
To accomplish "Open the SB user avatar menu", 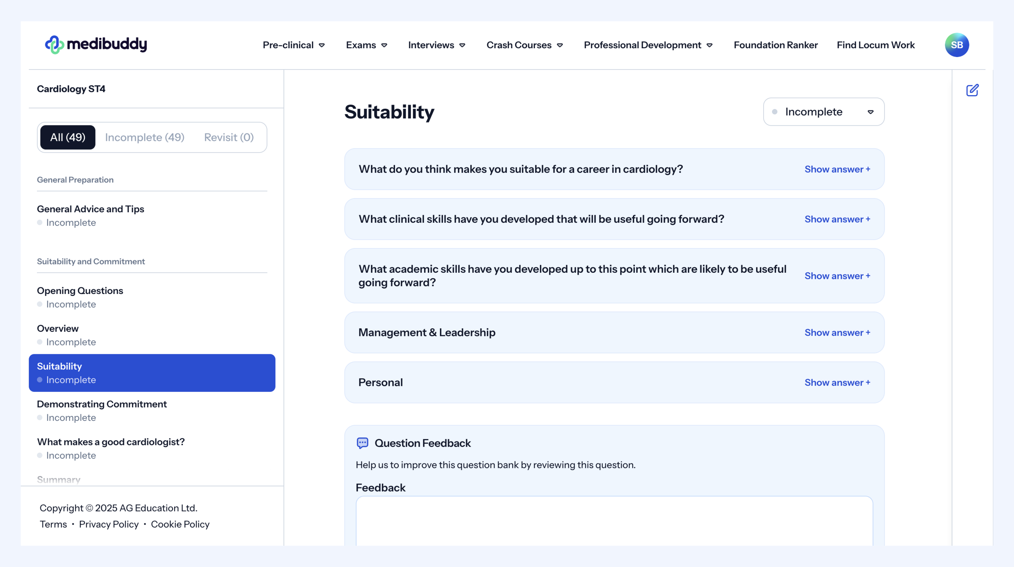I will pyautogui.click(x=957, y=45).
